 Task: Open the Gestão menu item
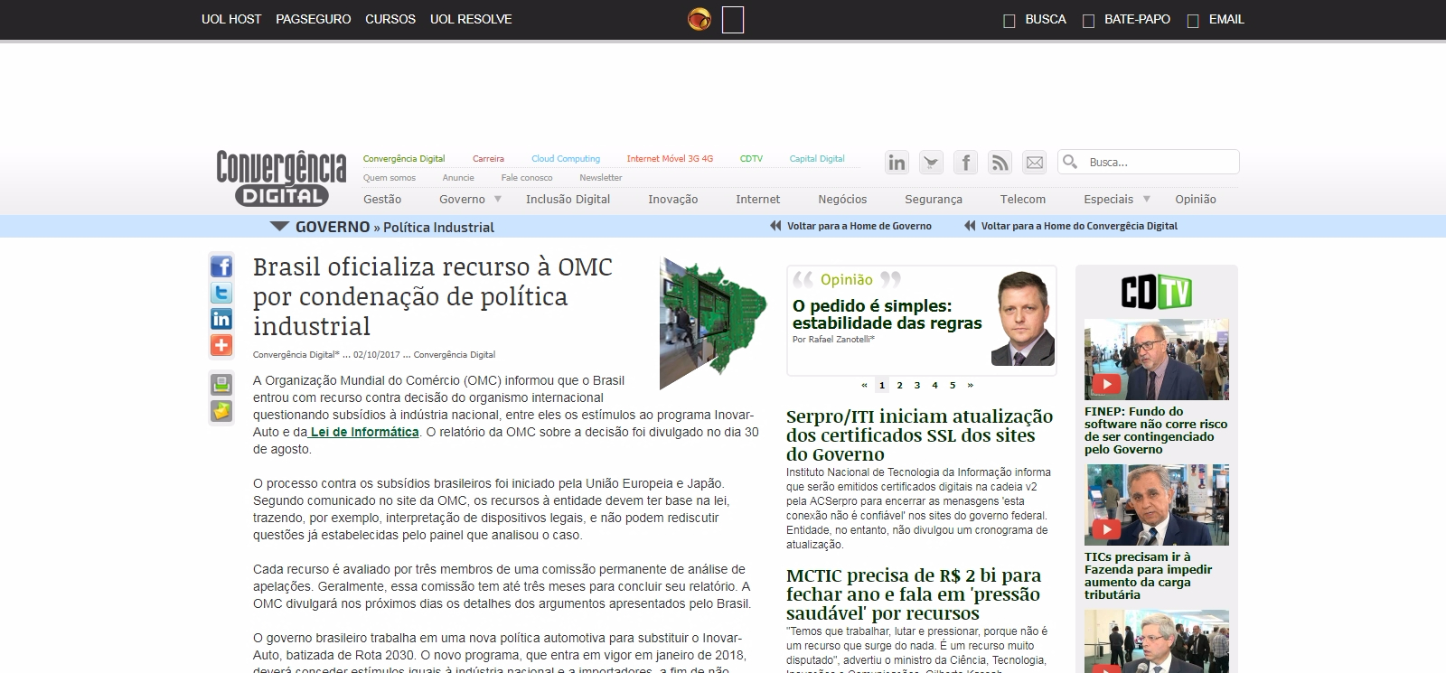382,199
